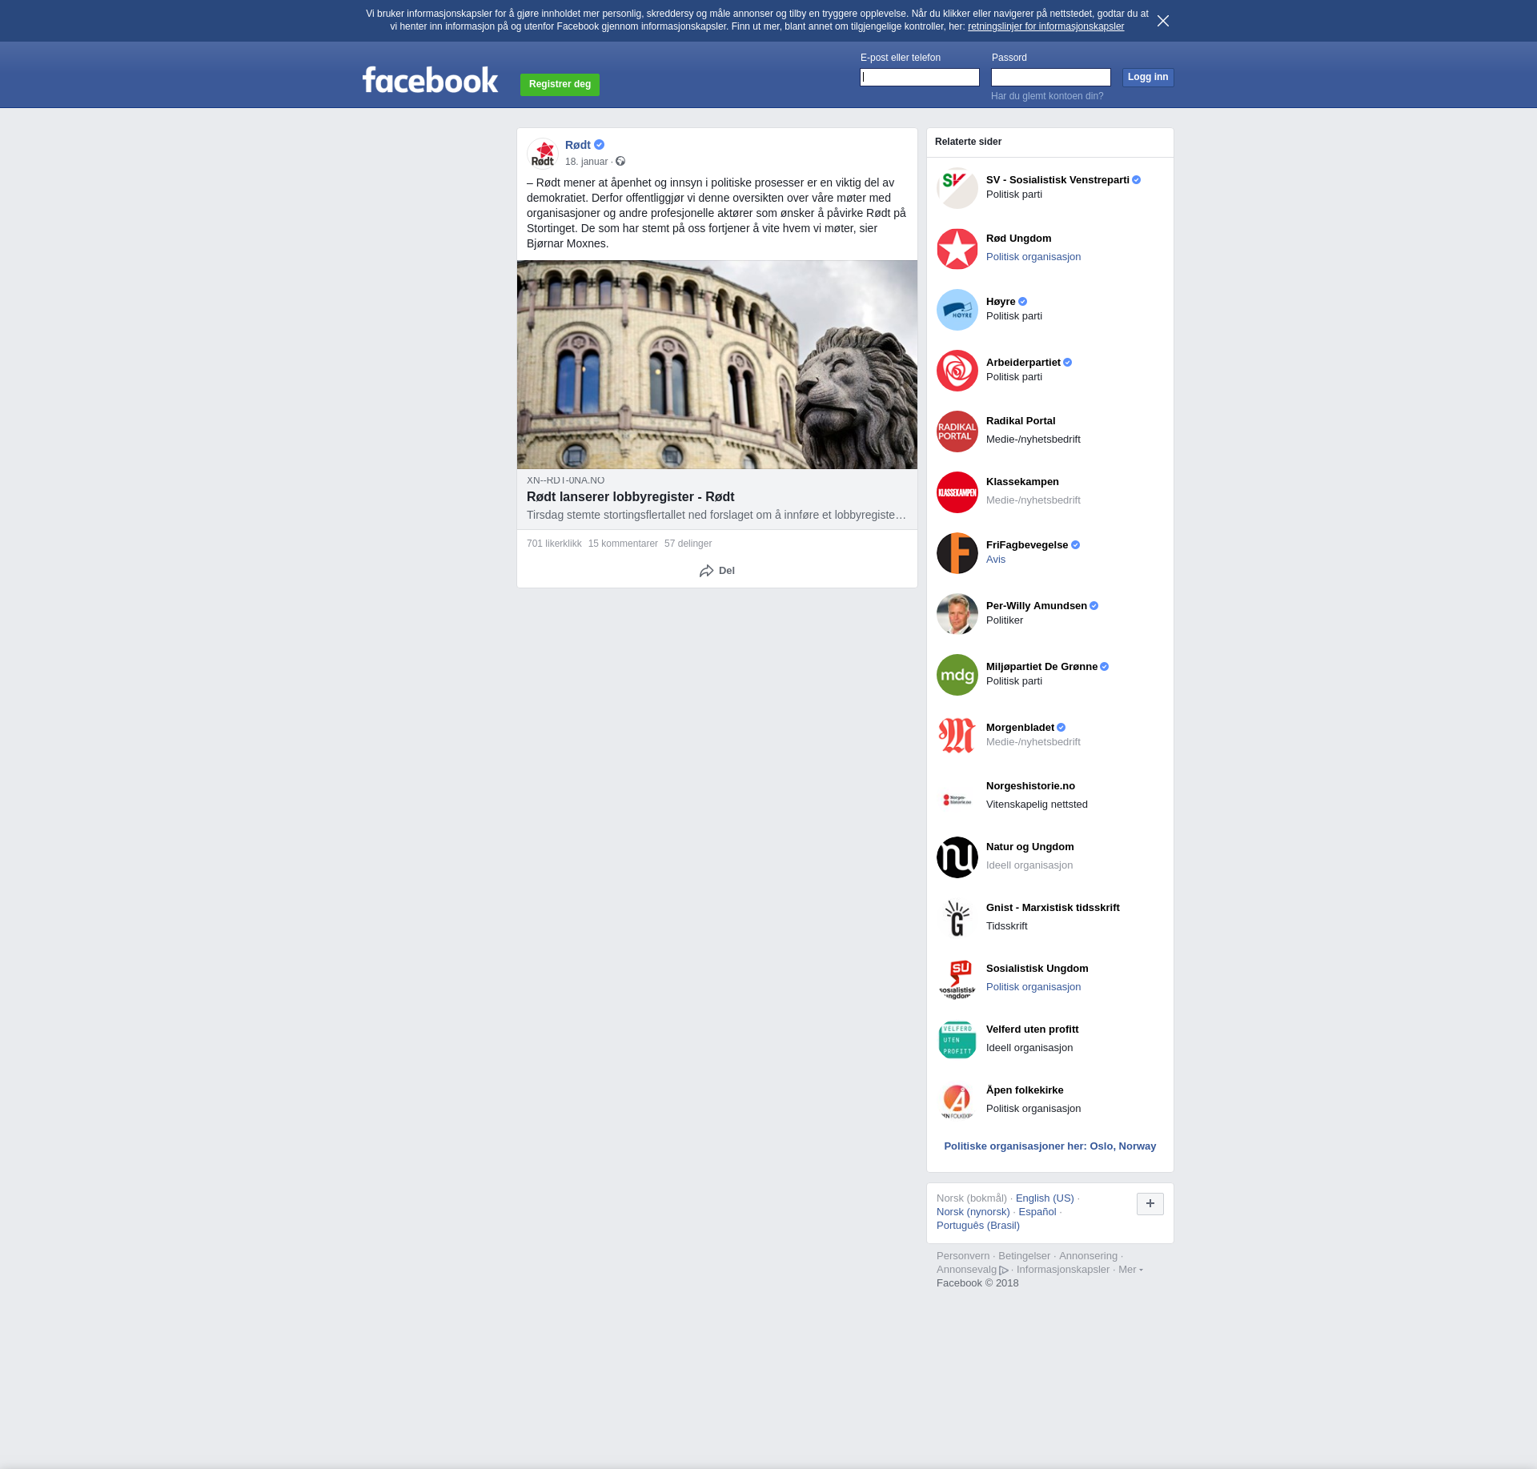1537x1469 pixels.
Task: Open the Stortinget lion article image
Action: pyautogui.click(x=717, y=364)
